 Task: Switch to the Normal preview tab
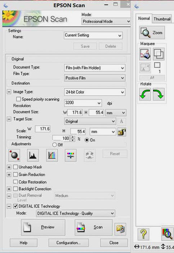(144, 18)
